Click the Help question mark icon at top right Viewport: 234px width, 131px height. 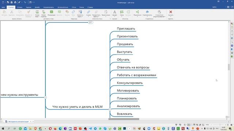232,7
